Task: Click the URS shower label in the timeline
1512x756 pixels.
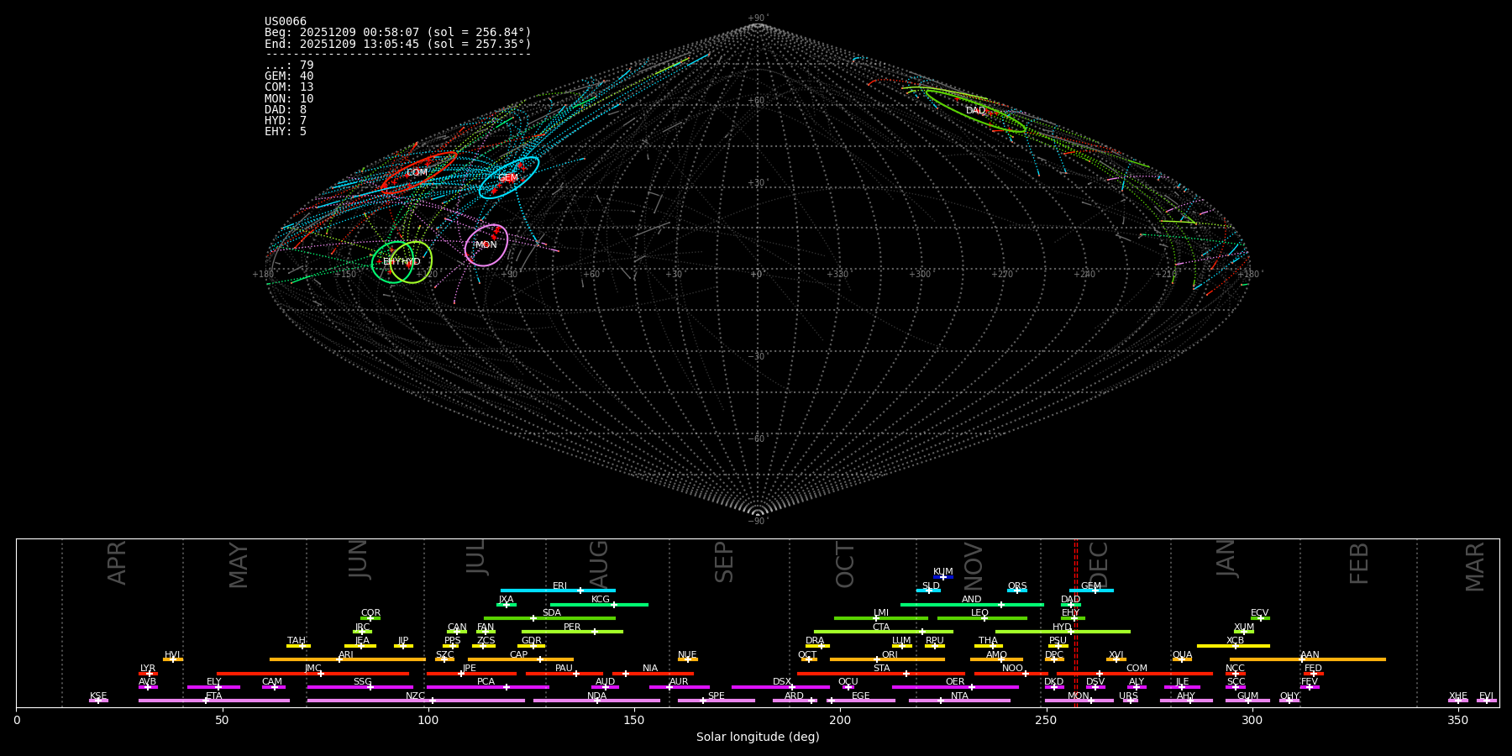Action: [1128, 696]
